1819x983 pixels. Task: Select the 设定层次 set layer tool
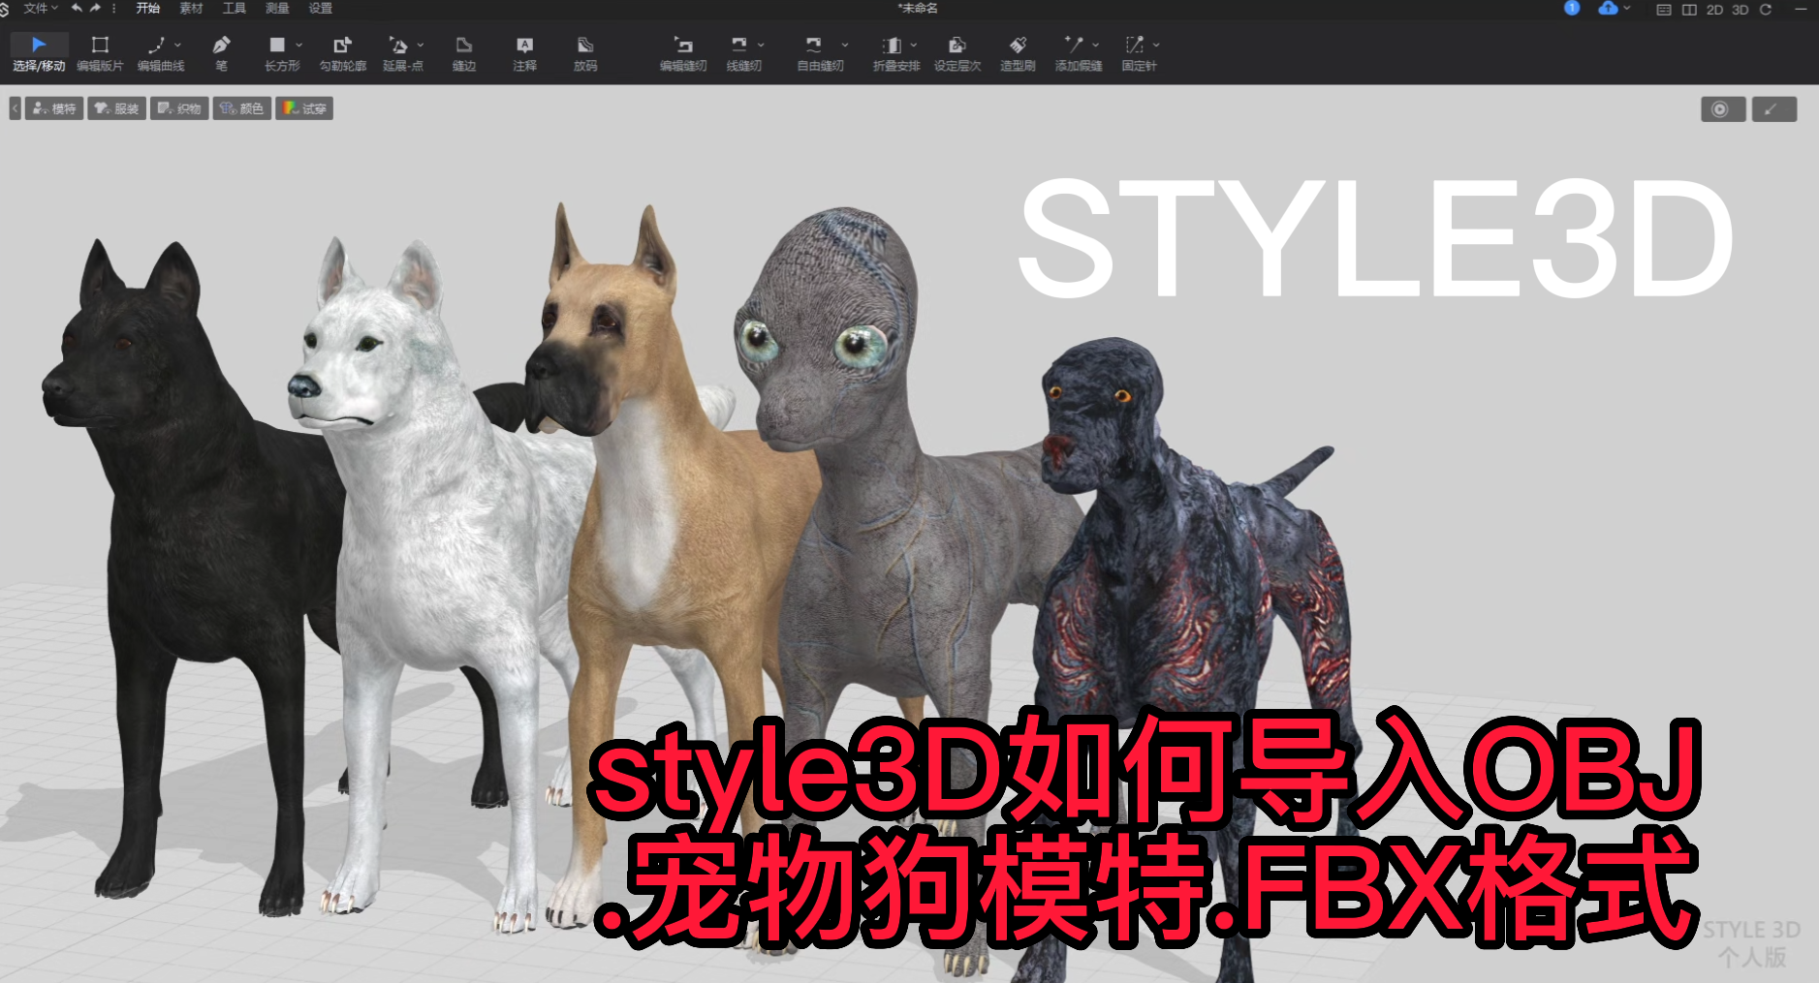tap(957, 53)
